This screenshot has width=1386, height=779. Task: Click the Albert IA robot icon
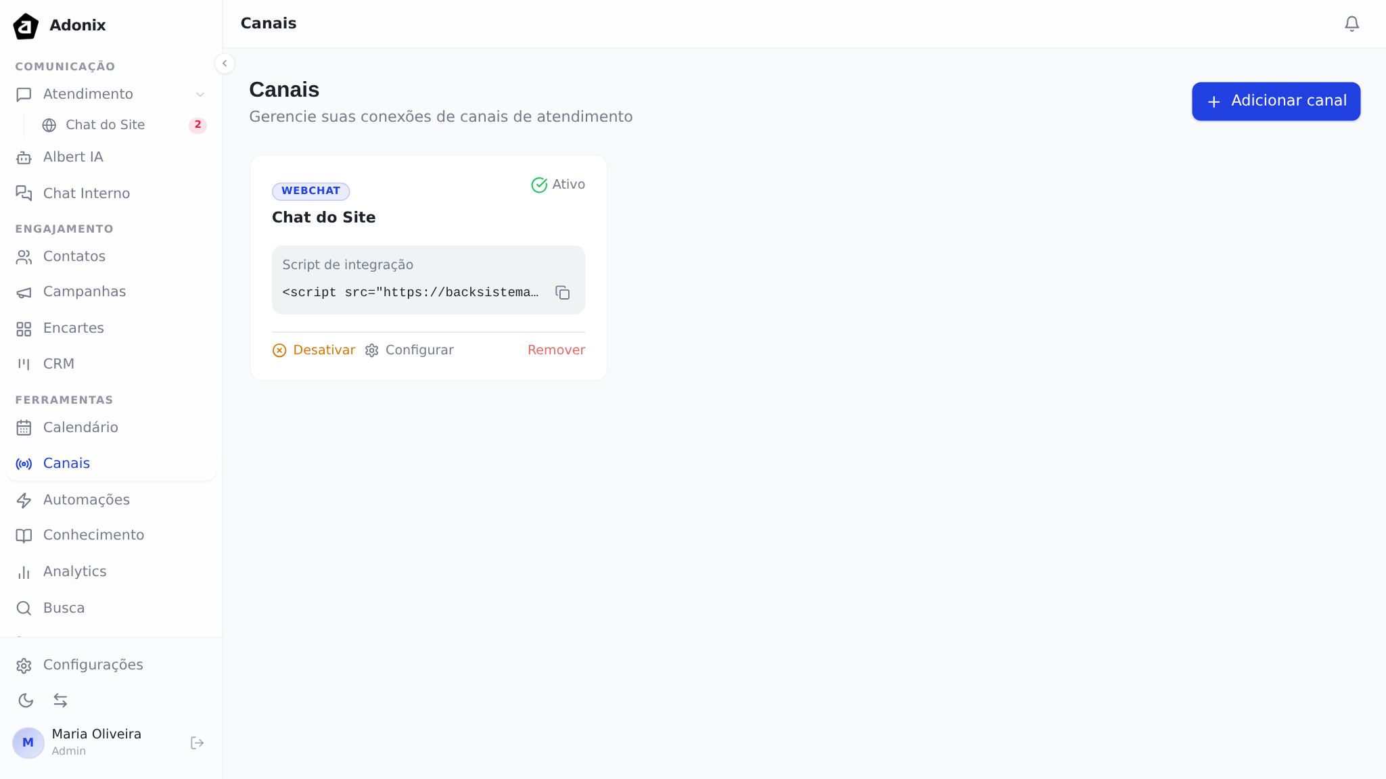24,158
